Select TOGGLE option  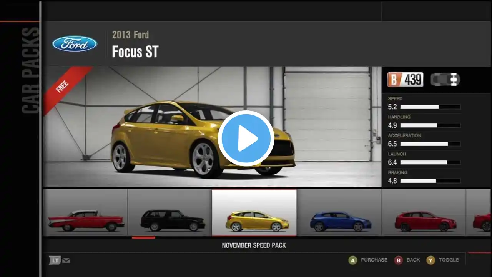point(449,260)
